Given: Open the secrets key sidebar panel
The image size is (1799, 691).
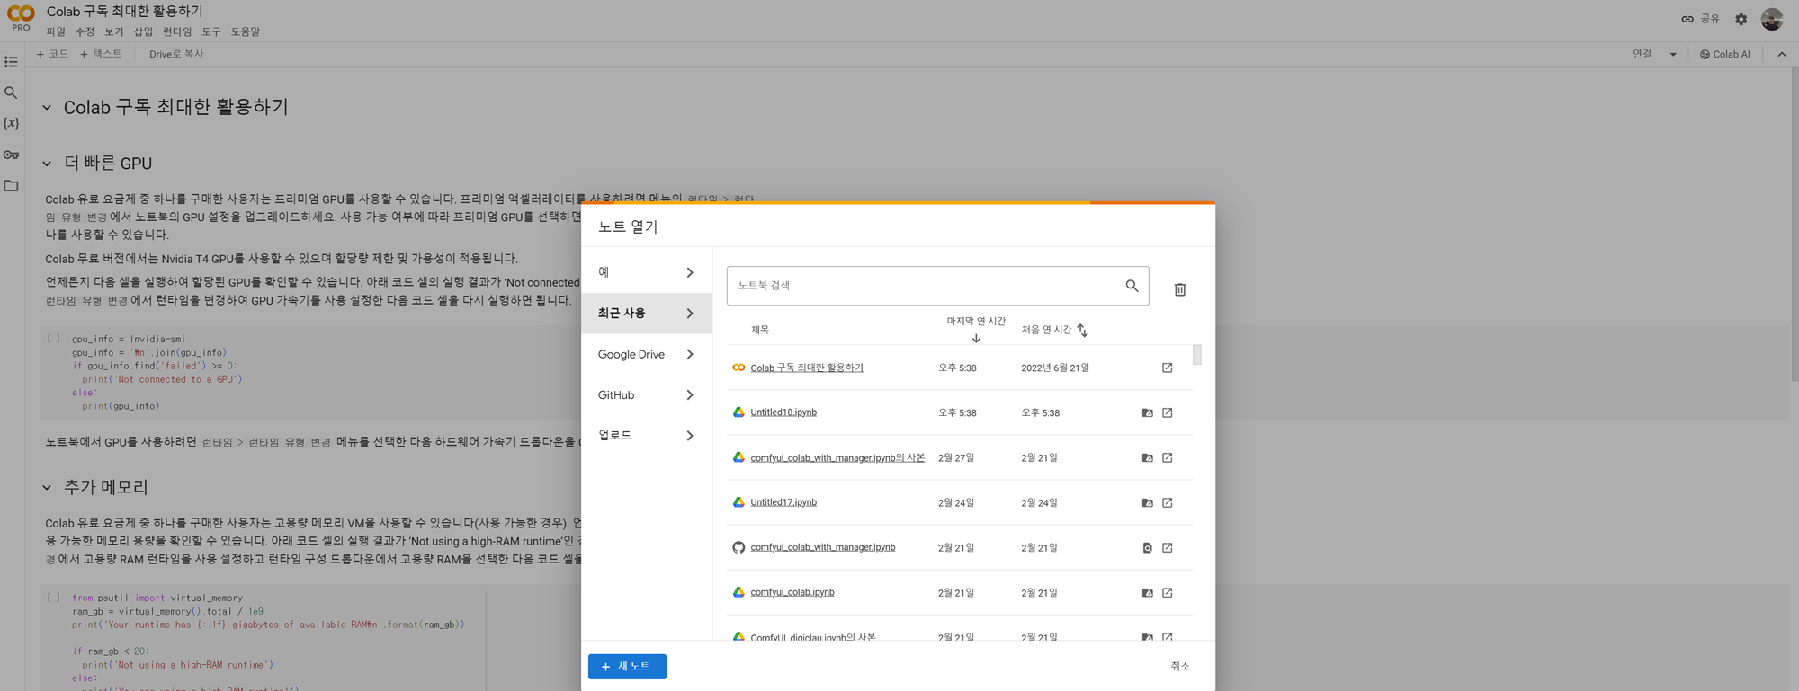Looking at the screenshot, I should (11, 155).
